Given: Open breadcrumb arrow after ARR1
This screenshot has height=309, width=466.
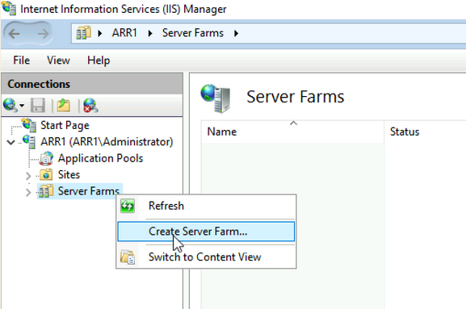Looking at the screenshot, I should pos(150,33).
